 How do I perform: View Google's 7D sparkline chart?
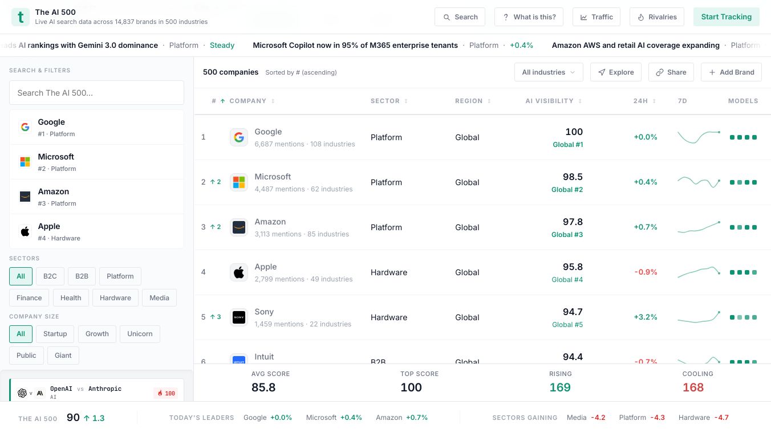coord(699,137)
